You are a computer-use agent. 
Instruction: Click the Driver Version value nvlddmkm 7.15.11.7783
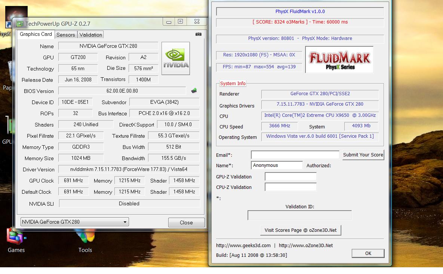pos(129,169)
